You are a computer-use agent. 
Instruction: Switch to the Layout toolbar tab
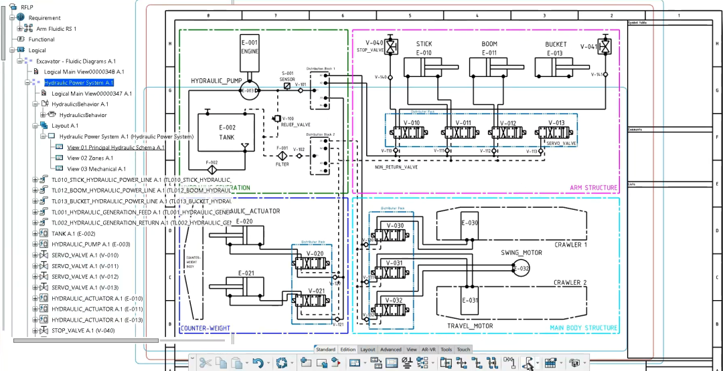point(368,350)
